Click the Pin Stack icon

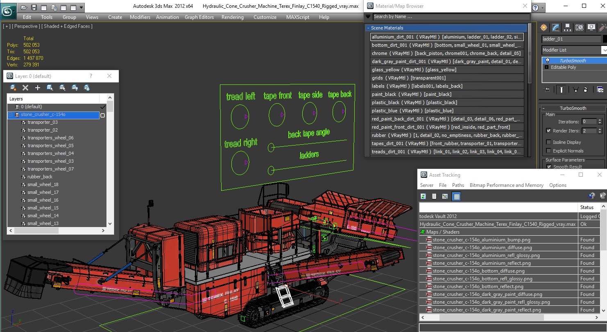[546, 89]
